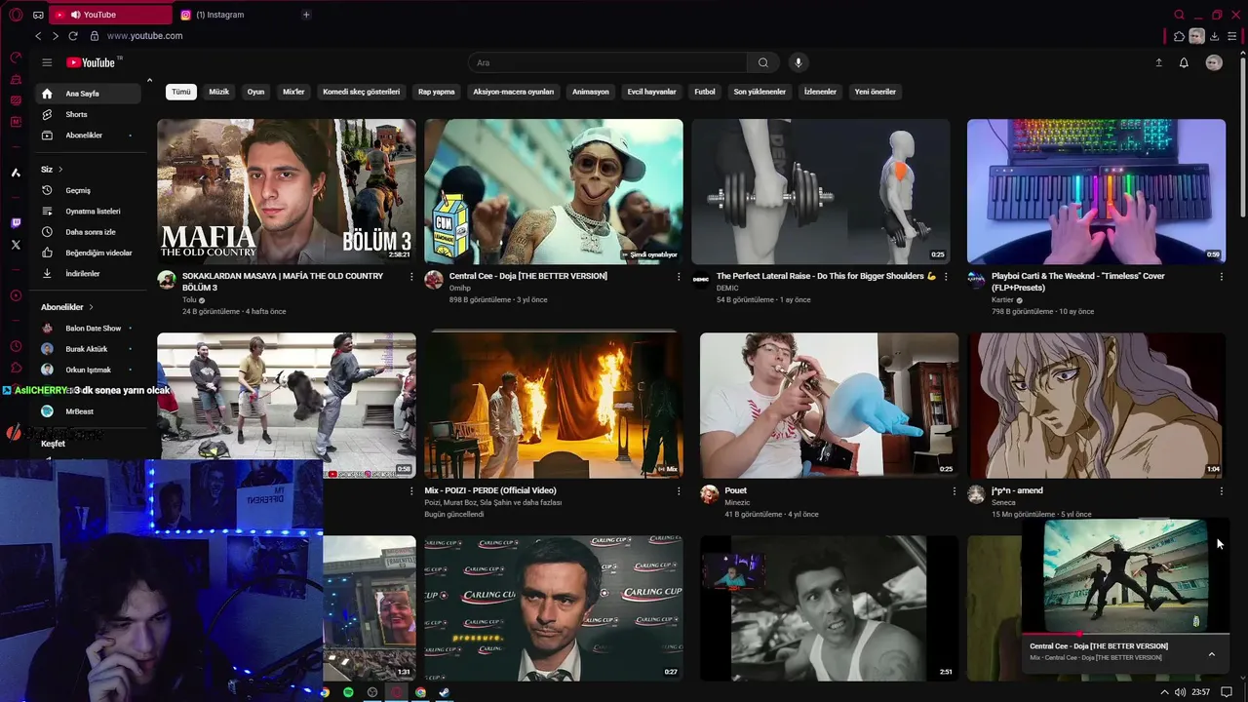Open İndirilenler in the sidebar
Image resolution: width=1248 pixels, height=702 pixels.
(88, 274)
